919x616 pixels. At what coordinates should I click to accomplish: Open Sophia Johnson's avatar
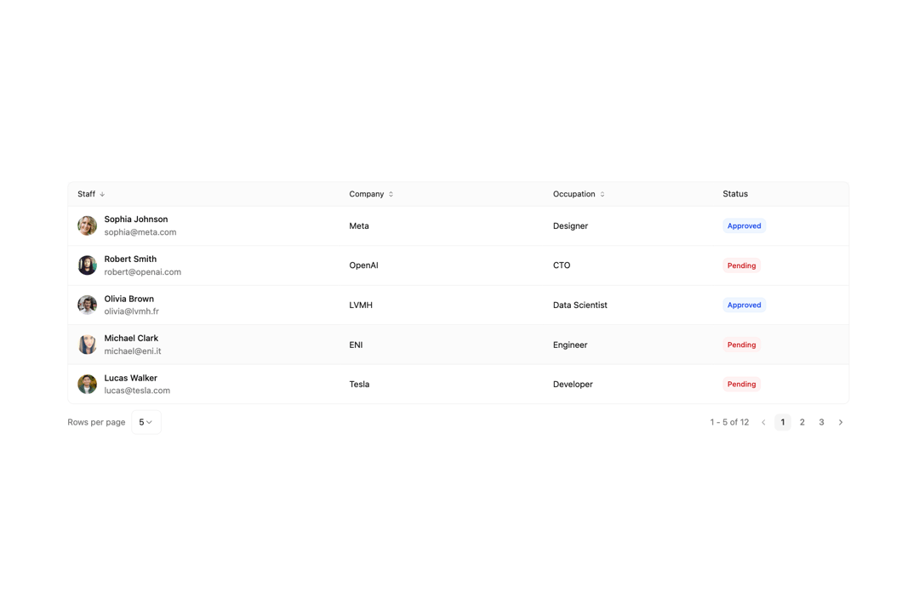(88, 225)
